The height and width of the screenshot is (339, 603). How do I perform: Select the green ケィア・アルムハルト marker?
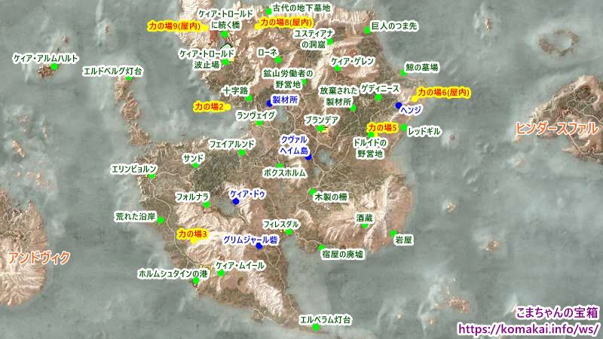click(54, 67)
